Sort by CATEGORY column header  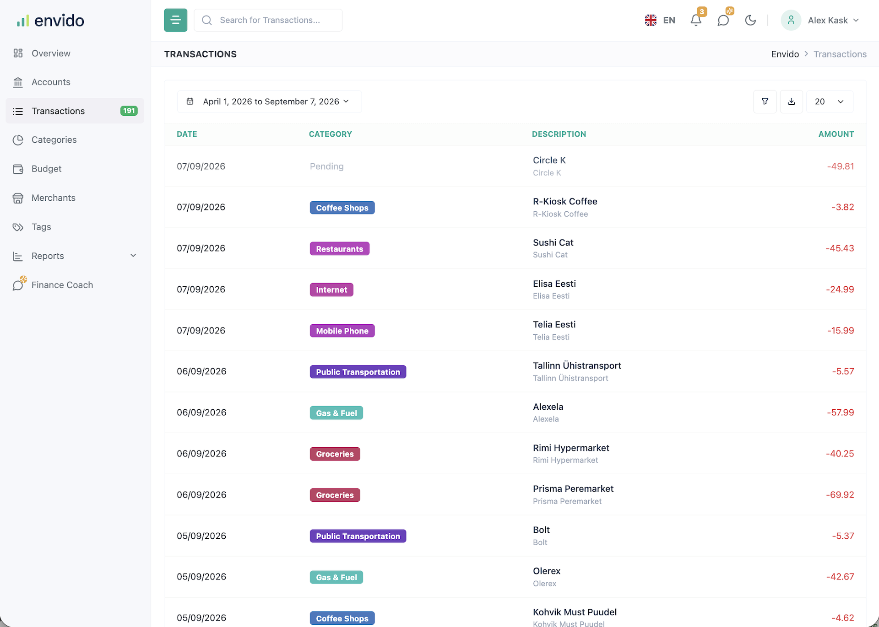(330, 134)
